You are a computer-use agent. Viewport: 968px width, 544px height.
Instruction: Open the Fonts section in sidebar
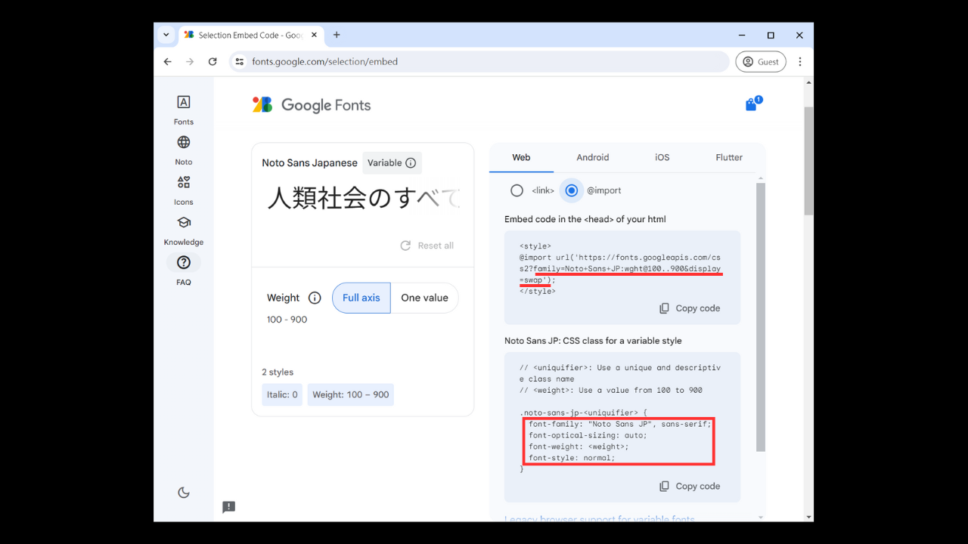(x=183, y=103)
